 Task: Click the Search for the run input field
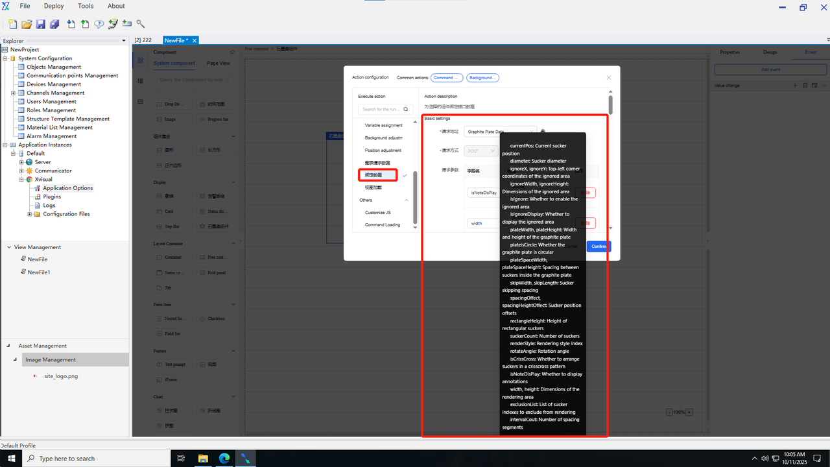[x=381, y=110]
